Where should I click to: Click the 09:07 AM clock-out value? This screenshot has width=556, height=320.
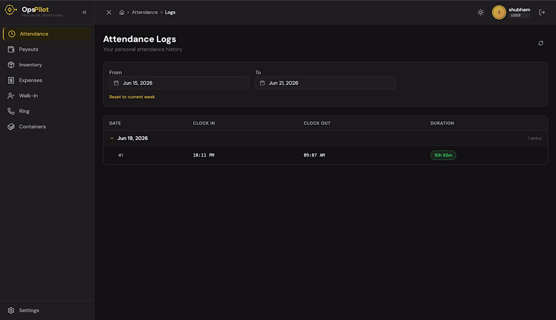click(x=314, y=155)
